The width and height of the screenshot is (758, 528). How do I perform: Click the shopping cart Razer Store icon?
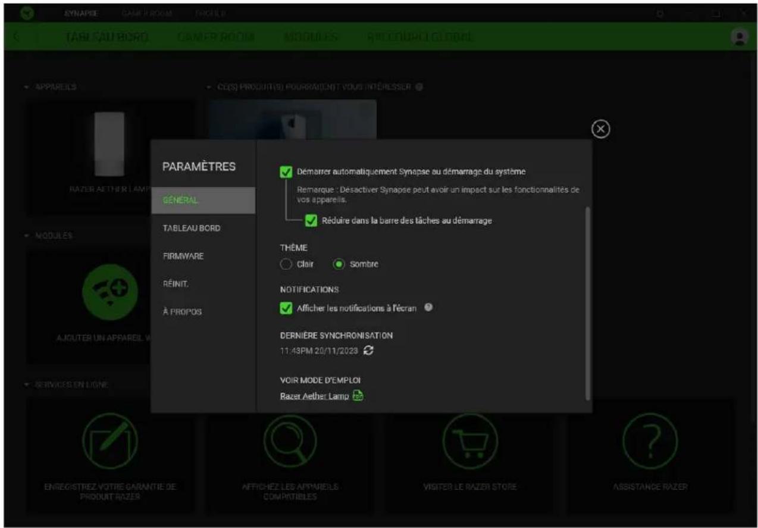click(470, 441)
